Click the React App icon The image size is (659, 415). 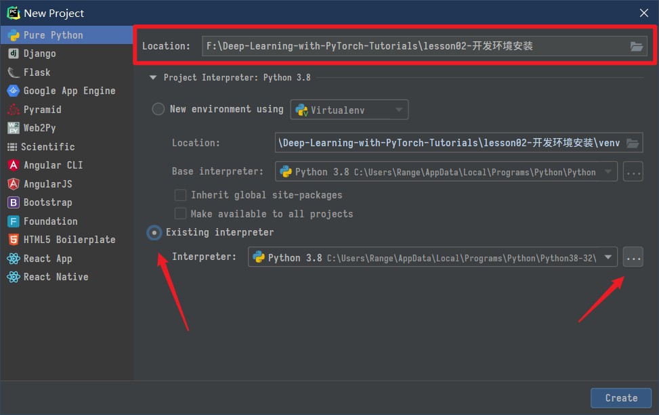click(x=14, y=259)
